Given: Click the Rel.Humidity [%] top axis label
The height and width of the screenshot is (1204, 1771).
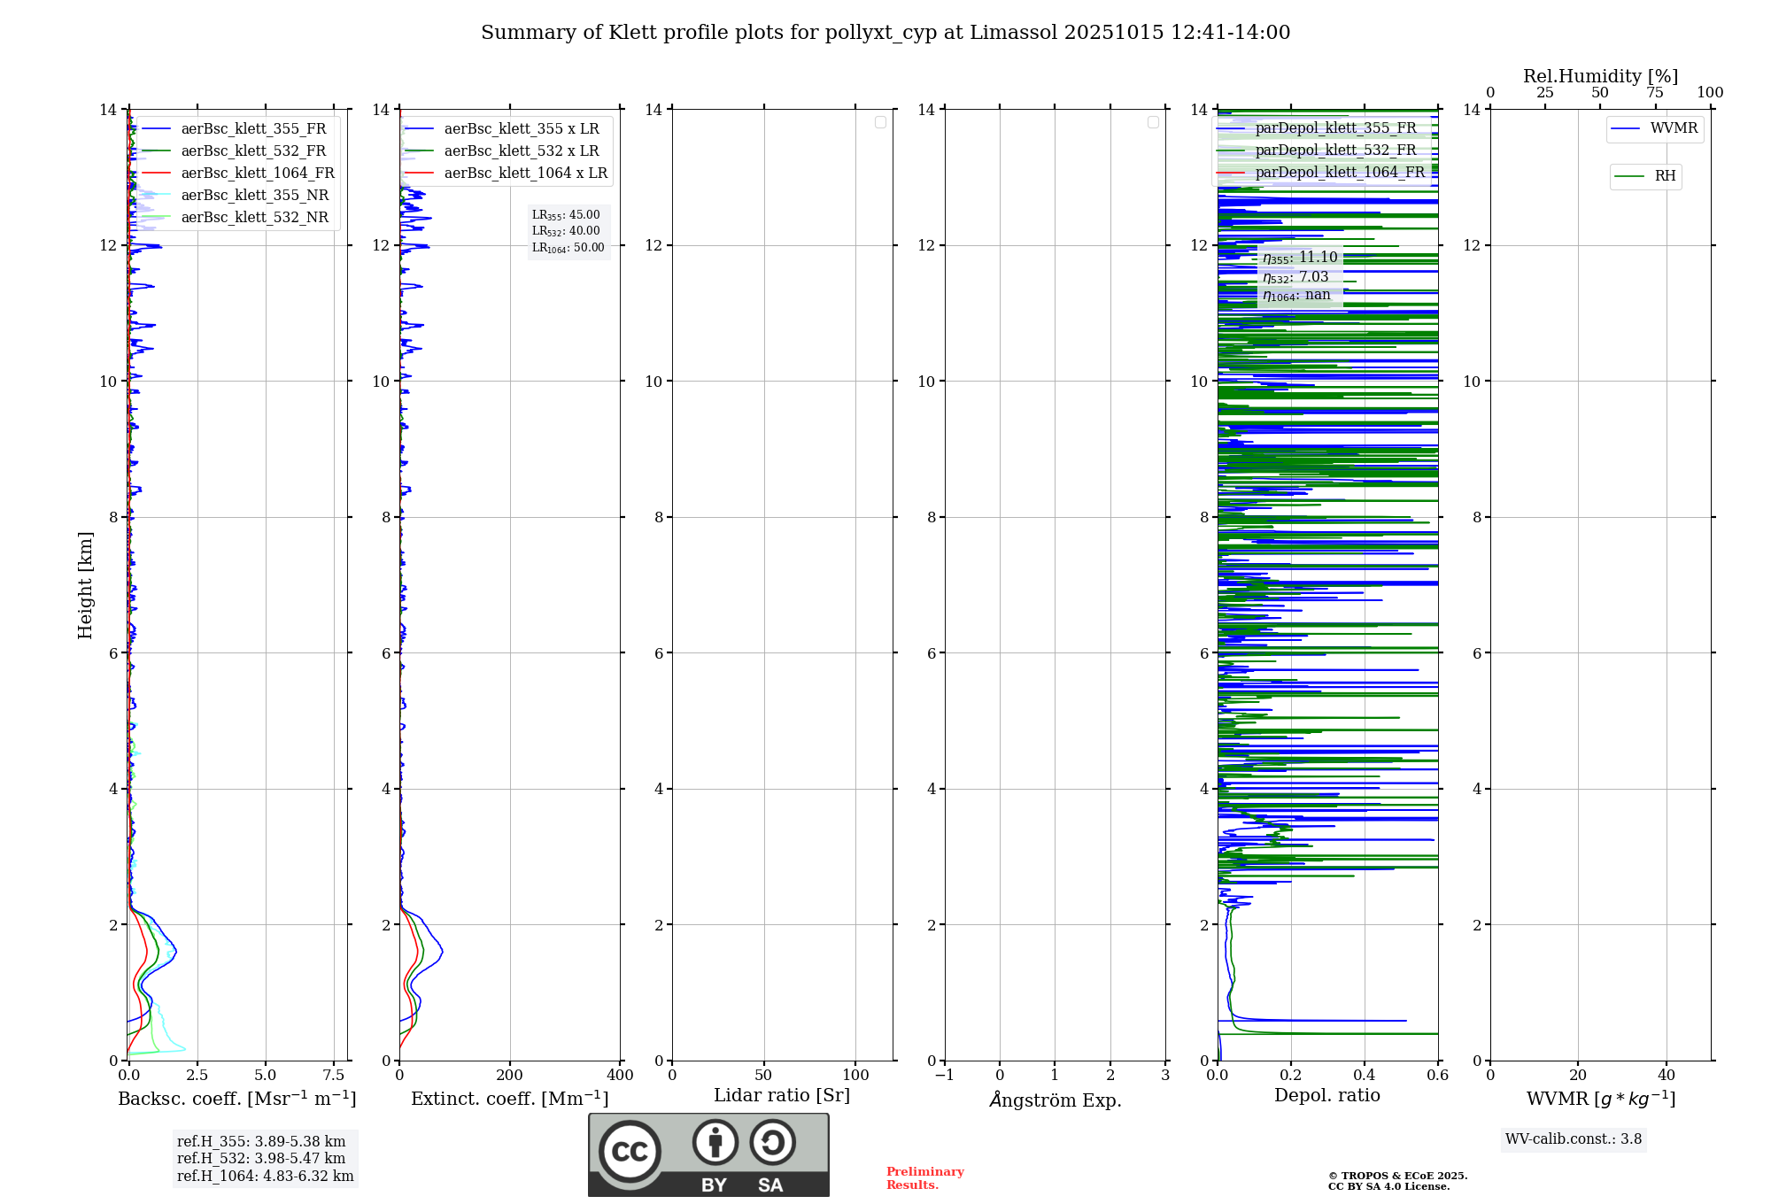Looking at the screenshot, I should (1600, 76).
